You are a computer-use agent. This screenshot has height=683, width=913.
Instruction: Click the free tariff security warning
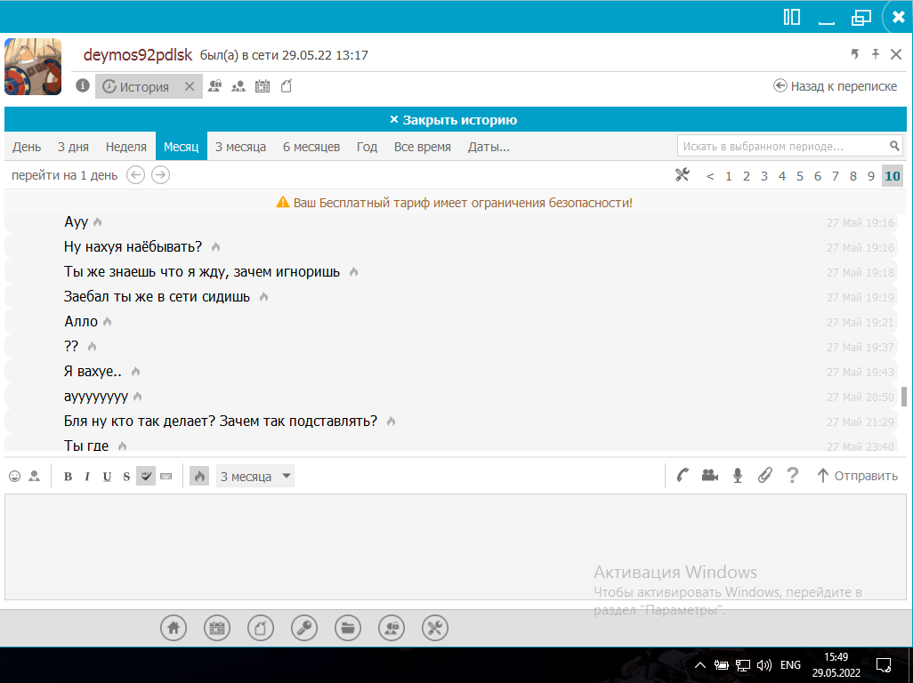click(x=454, y=203)
